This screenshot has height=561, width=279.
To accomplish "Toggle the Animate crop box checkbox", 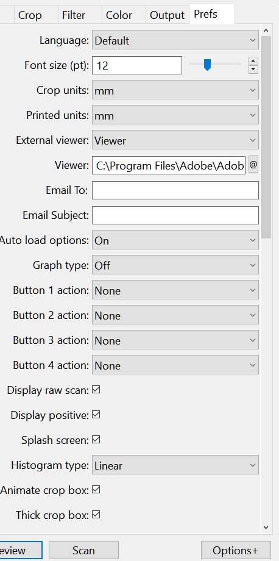I will point(96,490).
